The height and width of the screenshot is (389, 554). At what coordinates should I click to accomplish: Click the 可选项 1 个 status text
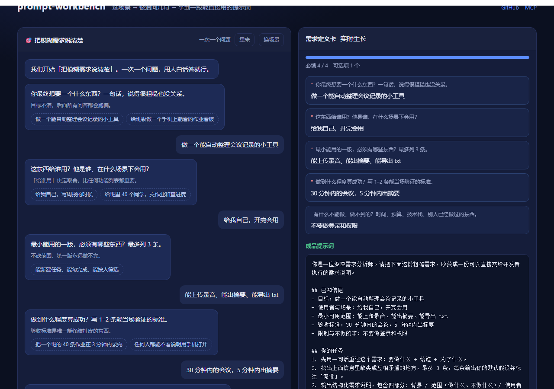point(346,66)
